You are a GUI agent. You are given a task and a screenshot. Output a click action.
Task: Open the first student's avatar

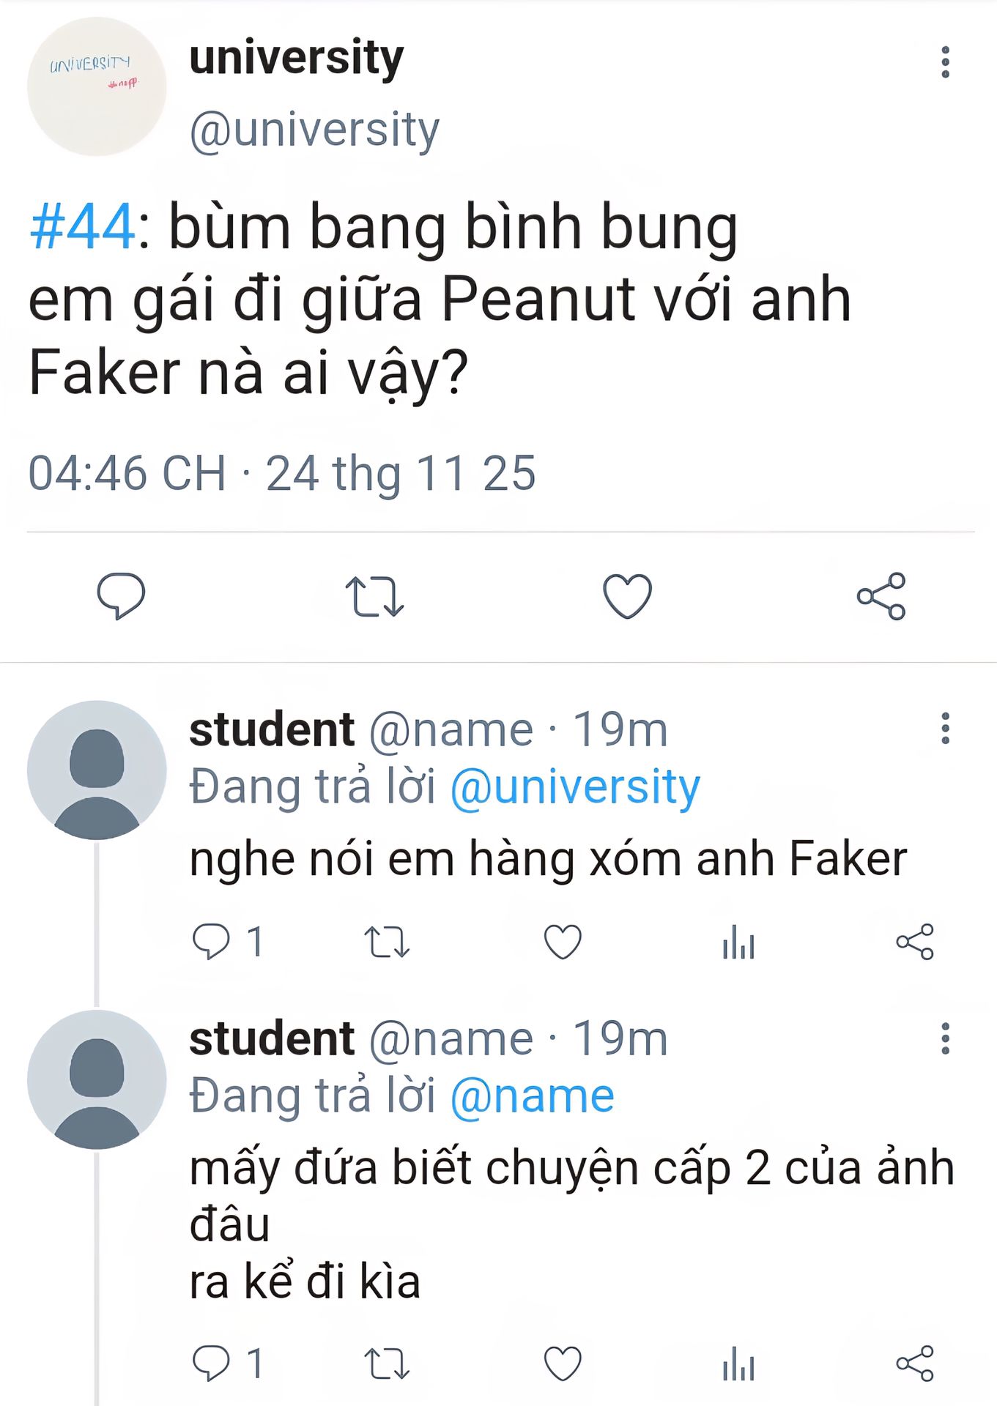coord(97,770)
